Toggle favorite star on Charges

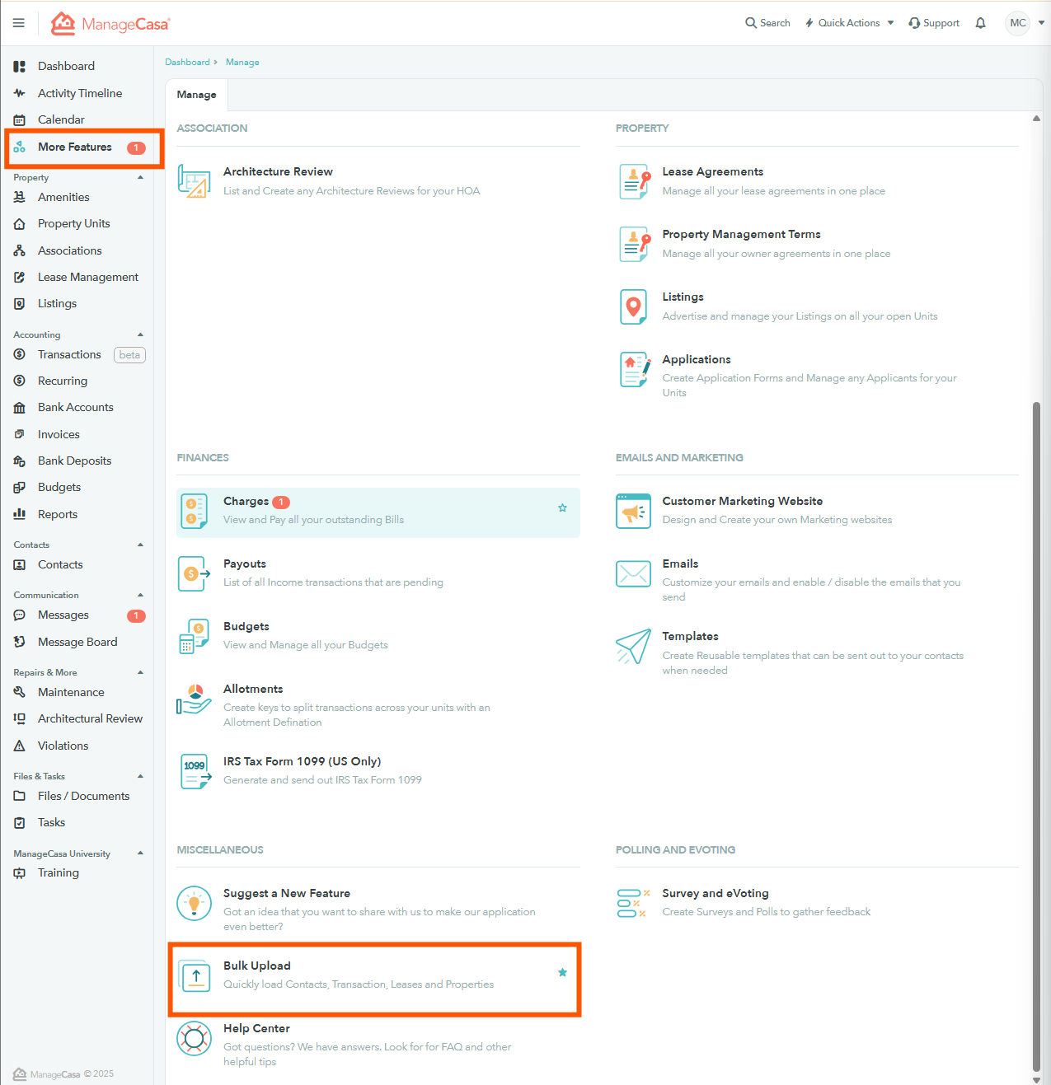(x=562, y=507)
